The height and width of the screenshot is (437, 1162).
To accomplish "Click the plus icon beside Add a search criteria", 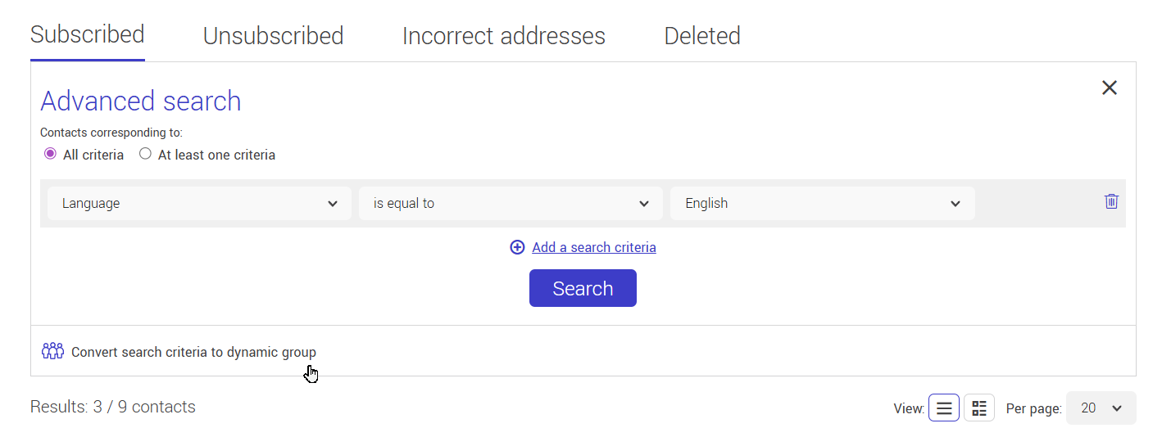I will 517,247.
